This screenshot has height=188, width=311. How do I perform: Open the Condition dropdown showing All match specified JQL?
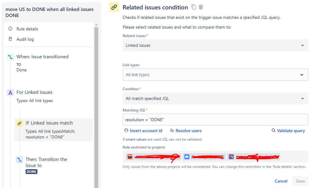[x=215, y=98]
